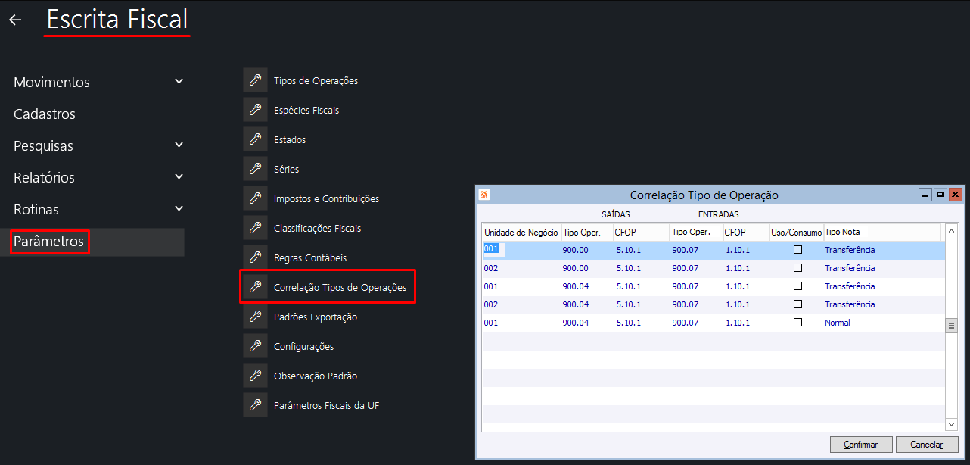Open the Séries parameter
The width and height of the screenshot is (970, 465).
pos(286,169)
